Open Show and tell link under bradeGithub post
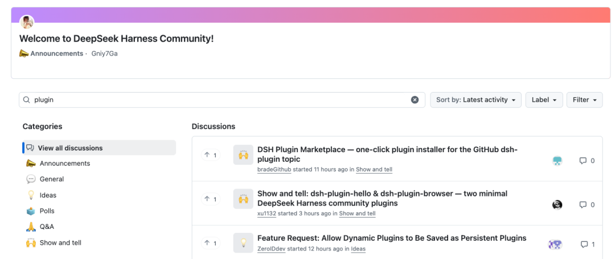Image resolution: width=615 pixels, height=259 pixels. pos(374,169)
